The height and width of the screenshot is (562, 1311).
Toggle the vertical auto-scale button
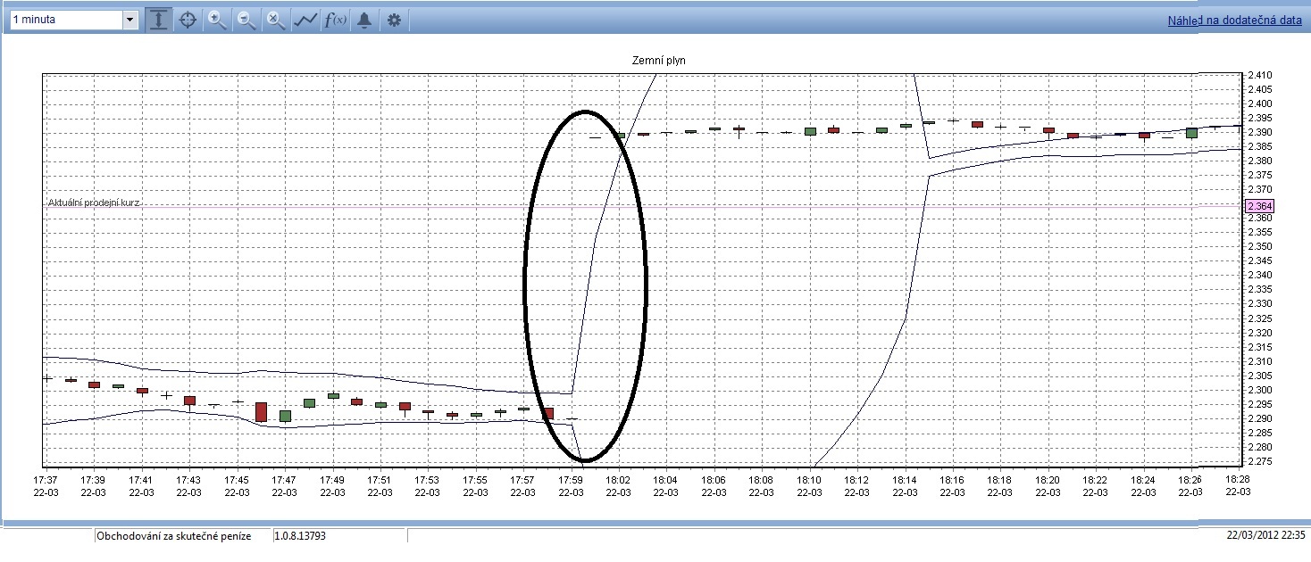pyautogui.click(x=159, y=21)
